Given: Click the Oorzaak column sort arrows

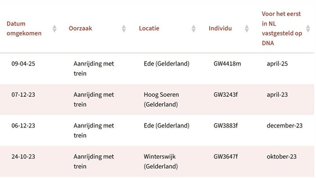Looking at the screenshot, I should (x=124, y=28).
